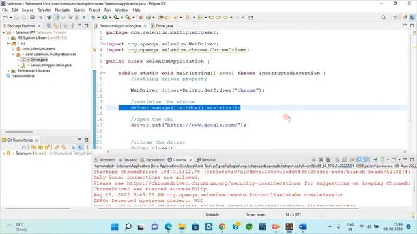The height and width of the screenshot is (234, 417).
Task: Toggle hierarchical branch layout in Git Repositories
Action: (73, 148)
